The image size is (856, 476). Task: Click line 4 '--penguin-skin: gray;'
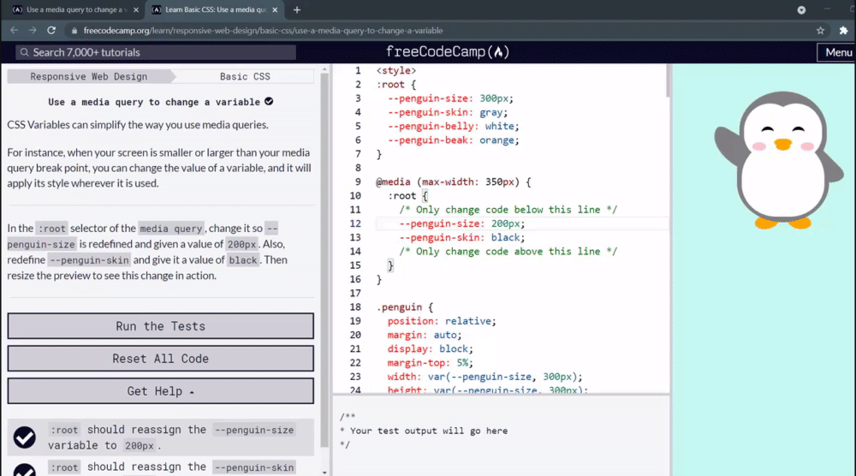point(448,112)
